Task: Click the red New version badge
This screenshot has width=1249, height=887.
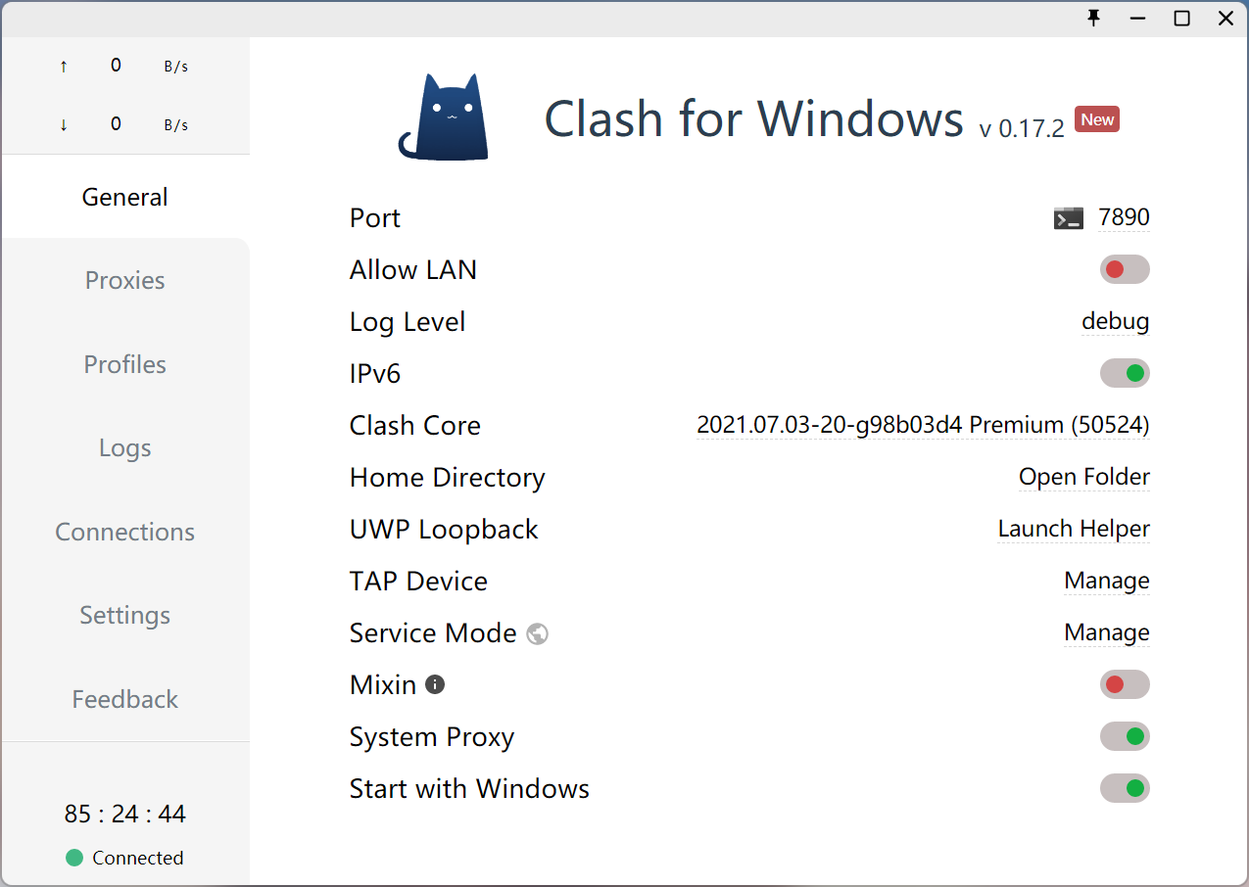Action: click(1097, 119)
